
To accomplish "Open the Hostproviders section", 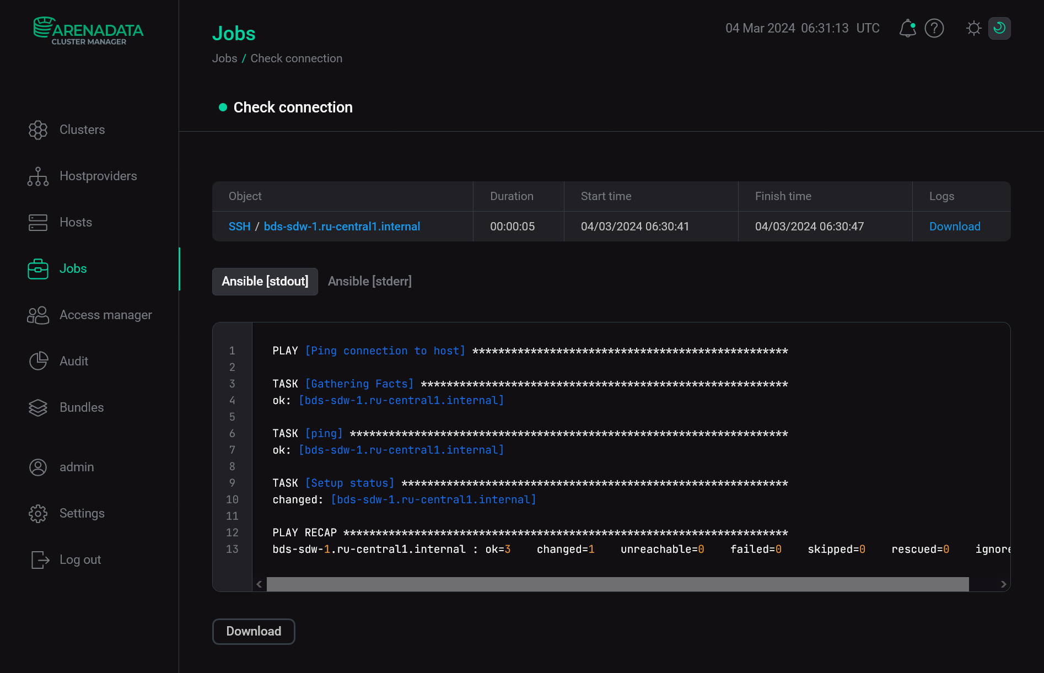I will (x=98, y=176).
